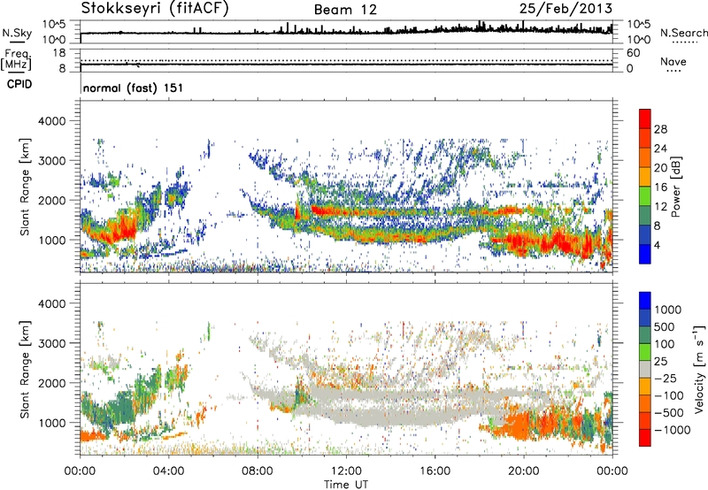This screenshot has width=708, height=490.
Task: Select the '60' Nave tick label
Action: click(x=633, y=53)
